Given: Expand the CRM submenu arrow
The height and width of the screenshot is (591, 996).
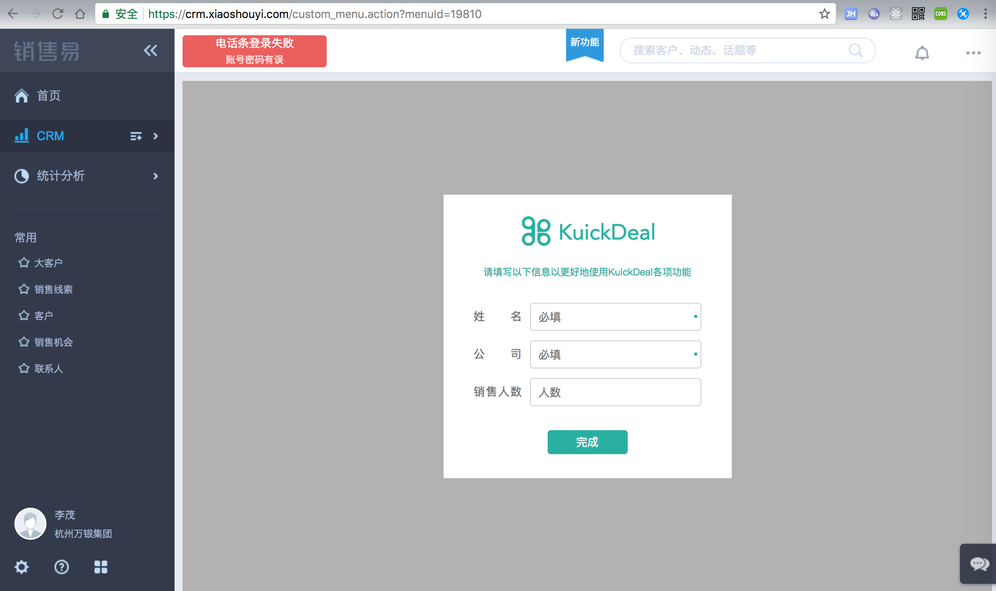Looking at the screenshot, I should (x=156, y=136).
